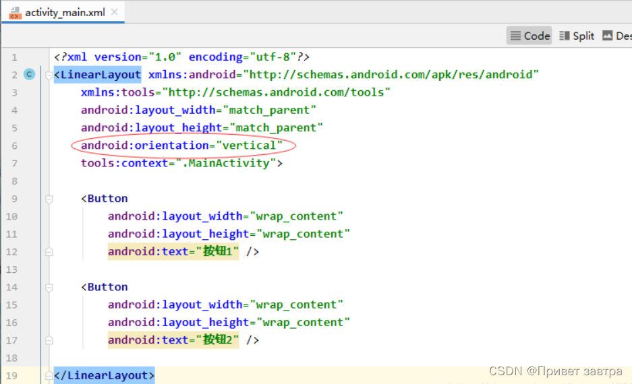
Task: Click line number 13 in the gutter
Action: point(11,269)
